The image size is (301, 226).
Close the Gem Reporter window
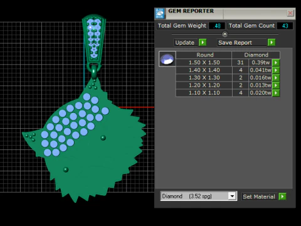tap(290, 13)
